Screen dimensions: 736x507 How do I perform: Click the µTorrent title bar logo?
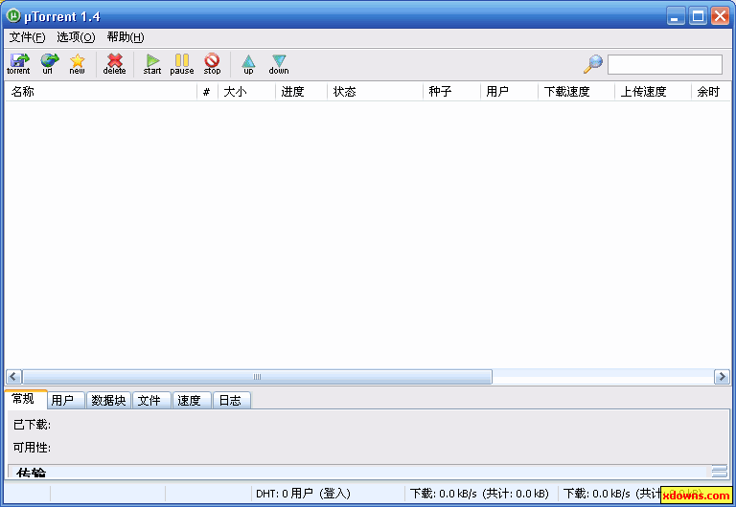click(13, 16)
